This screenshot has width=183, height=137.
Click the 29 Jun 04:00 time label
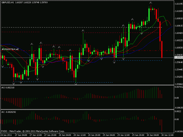click(109, 135)
